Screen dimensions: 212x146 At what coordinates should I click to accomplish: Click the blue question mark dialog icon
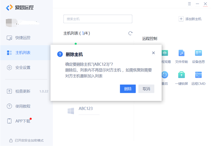tap(60, 54)
